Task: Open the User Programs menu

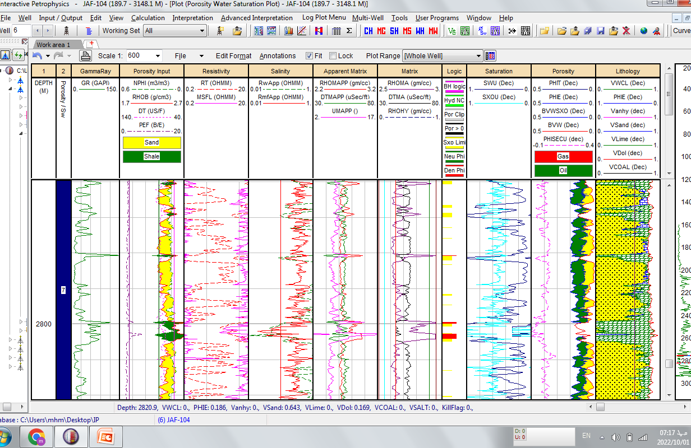Action: click(437, 18)
